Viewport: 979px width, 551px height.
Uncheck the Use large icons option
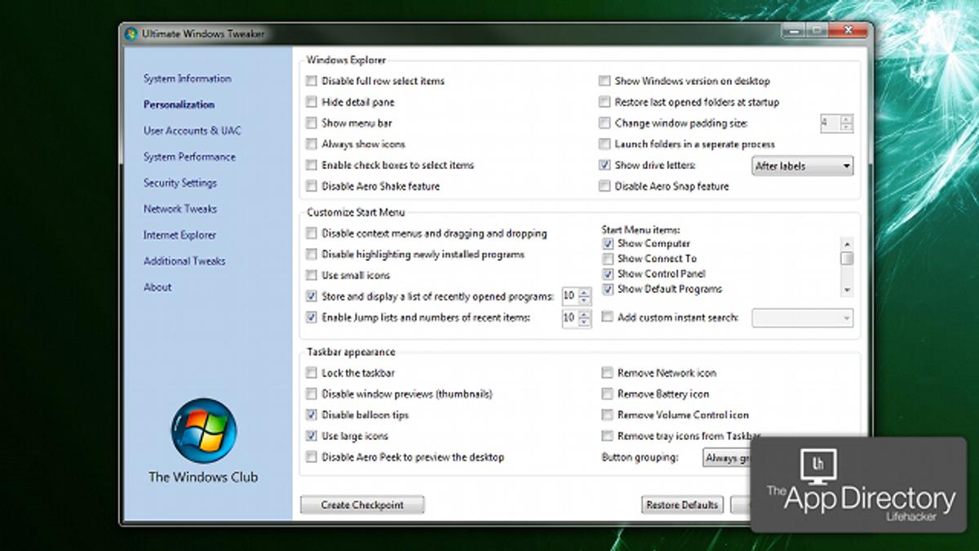coord(311,436)
